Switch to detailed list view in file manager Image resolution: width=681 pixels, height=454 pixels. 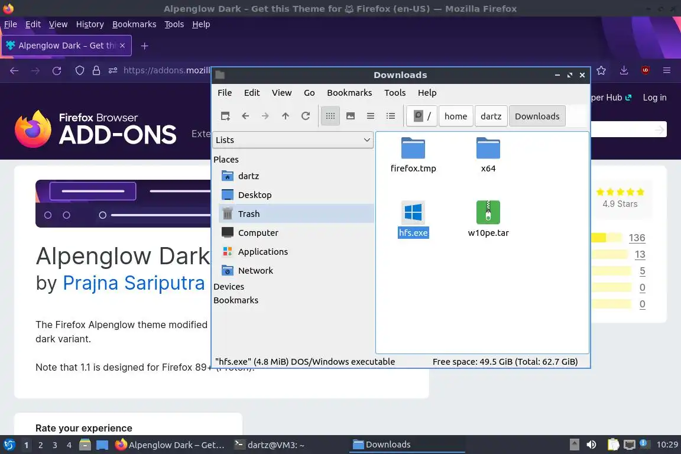[x=391, y=116]
